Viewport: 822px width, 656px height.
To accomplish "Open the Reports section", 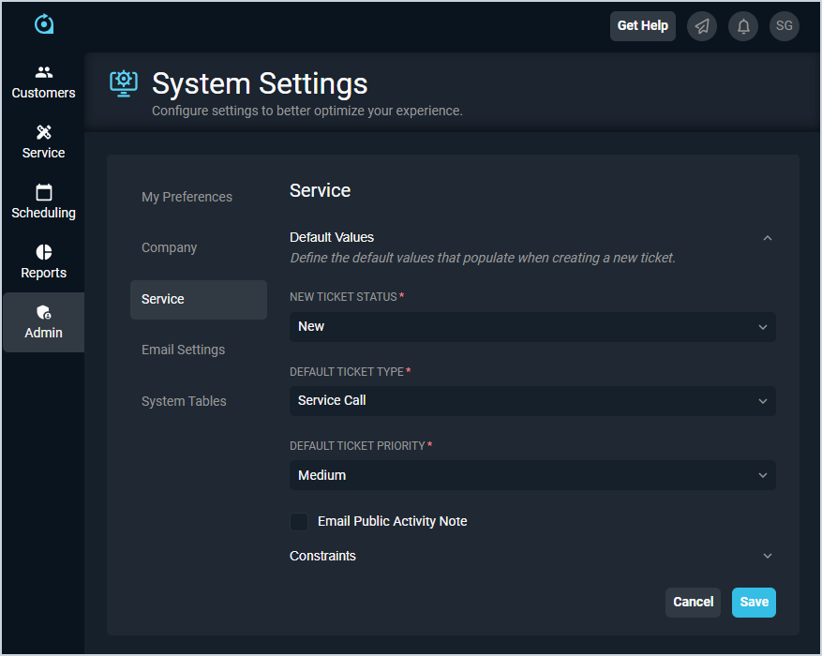I will pos(43,262).
